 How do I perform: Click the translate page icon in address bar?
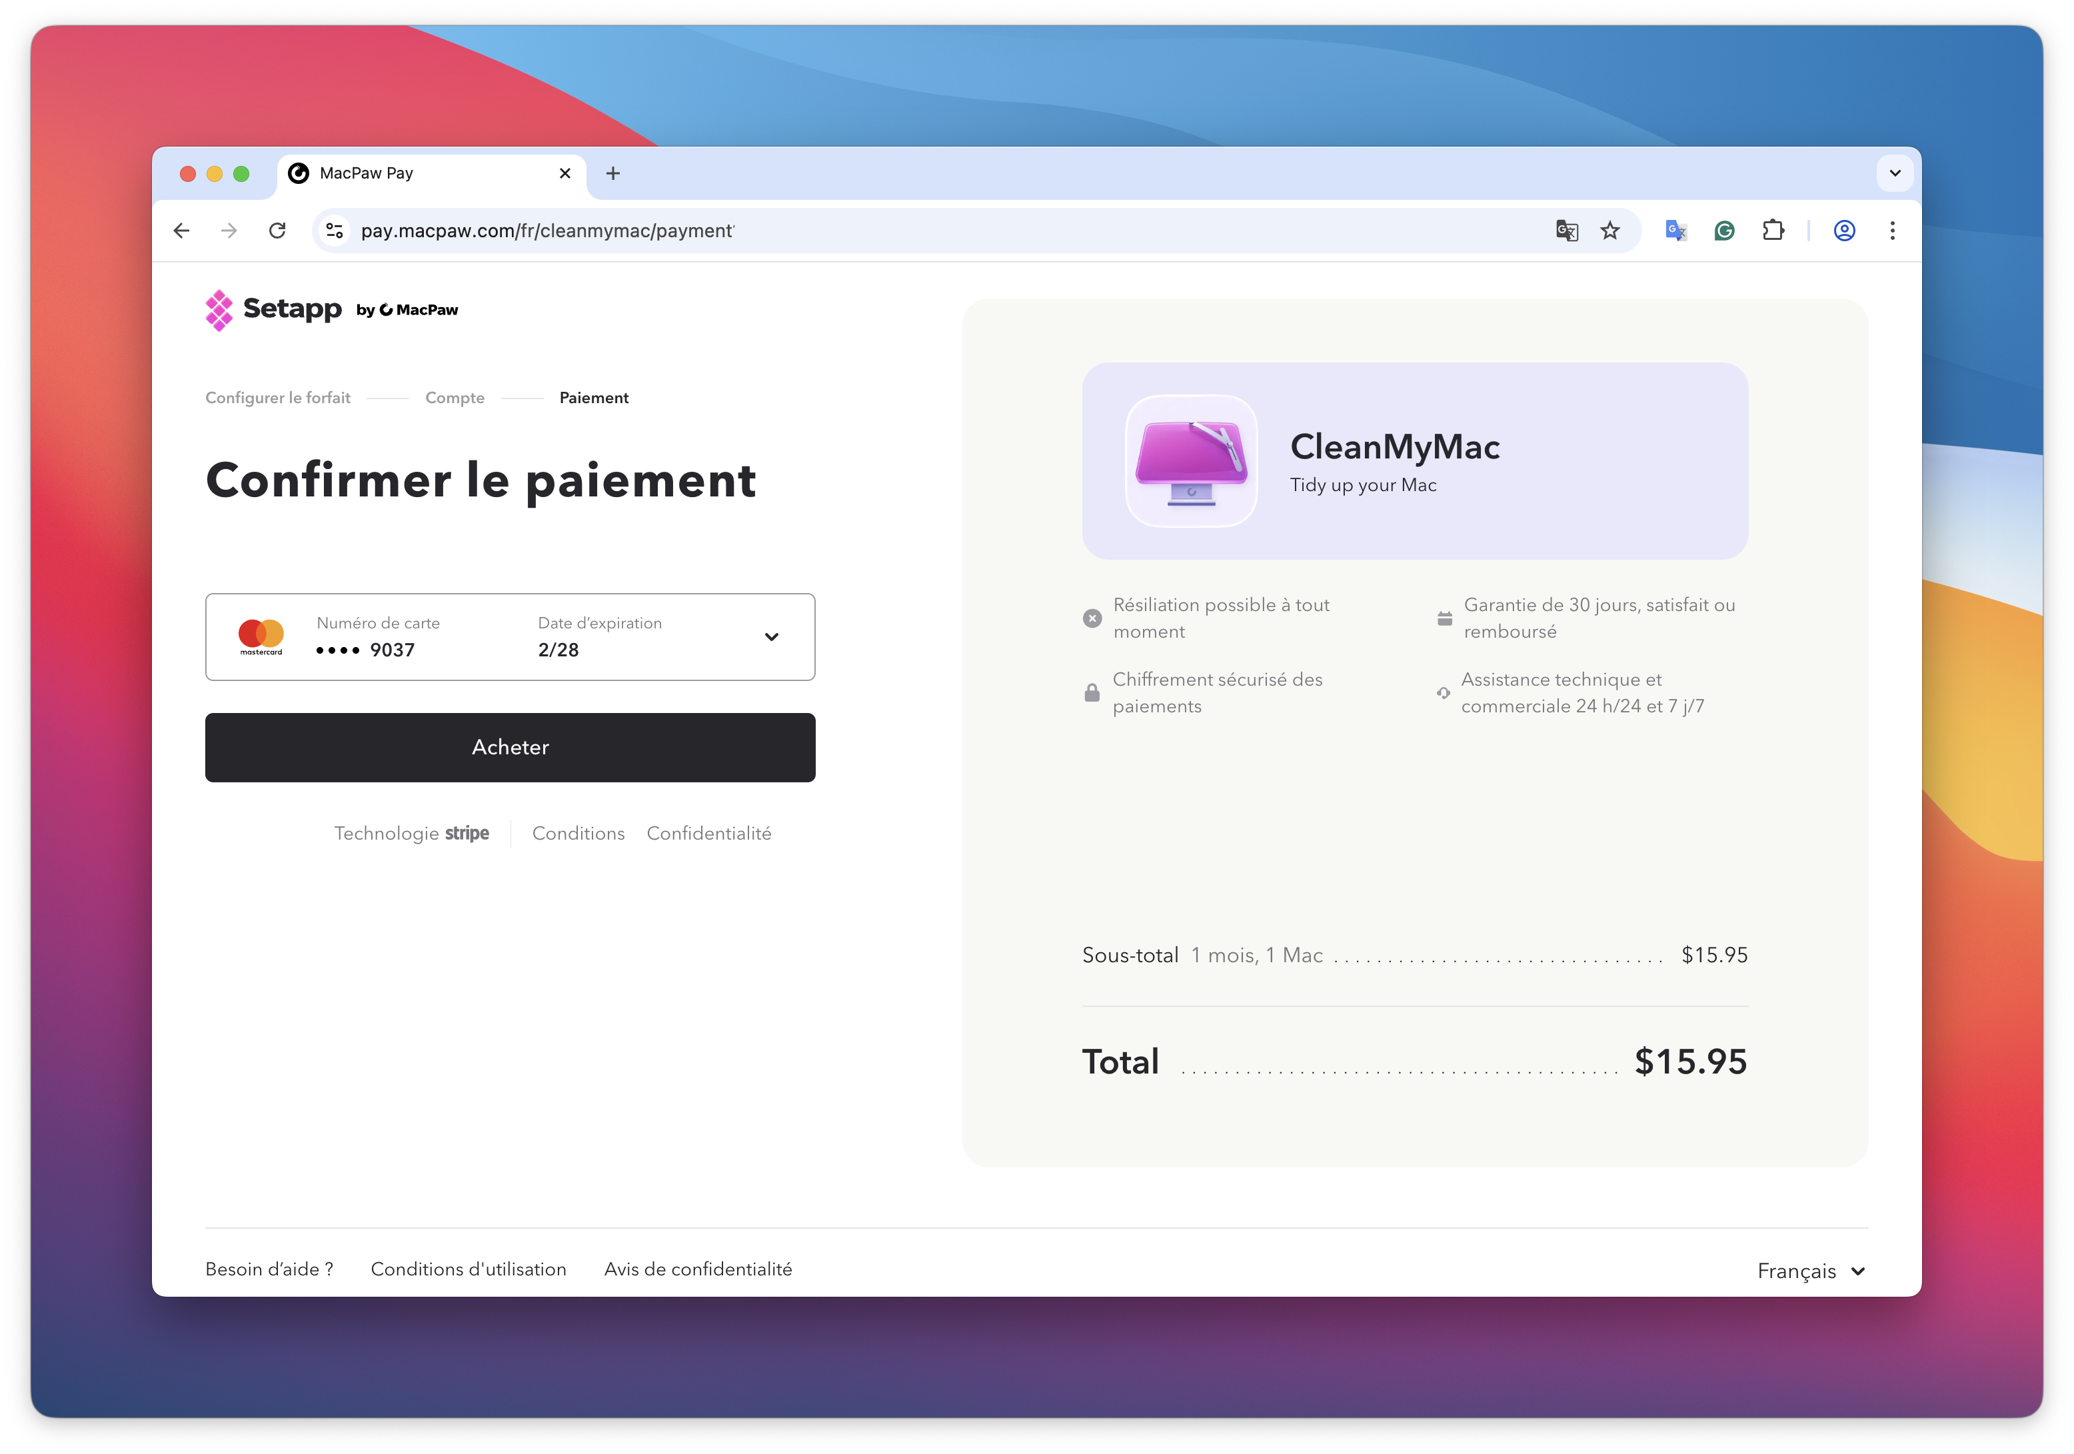1567,231
